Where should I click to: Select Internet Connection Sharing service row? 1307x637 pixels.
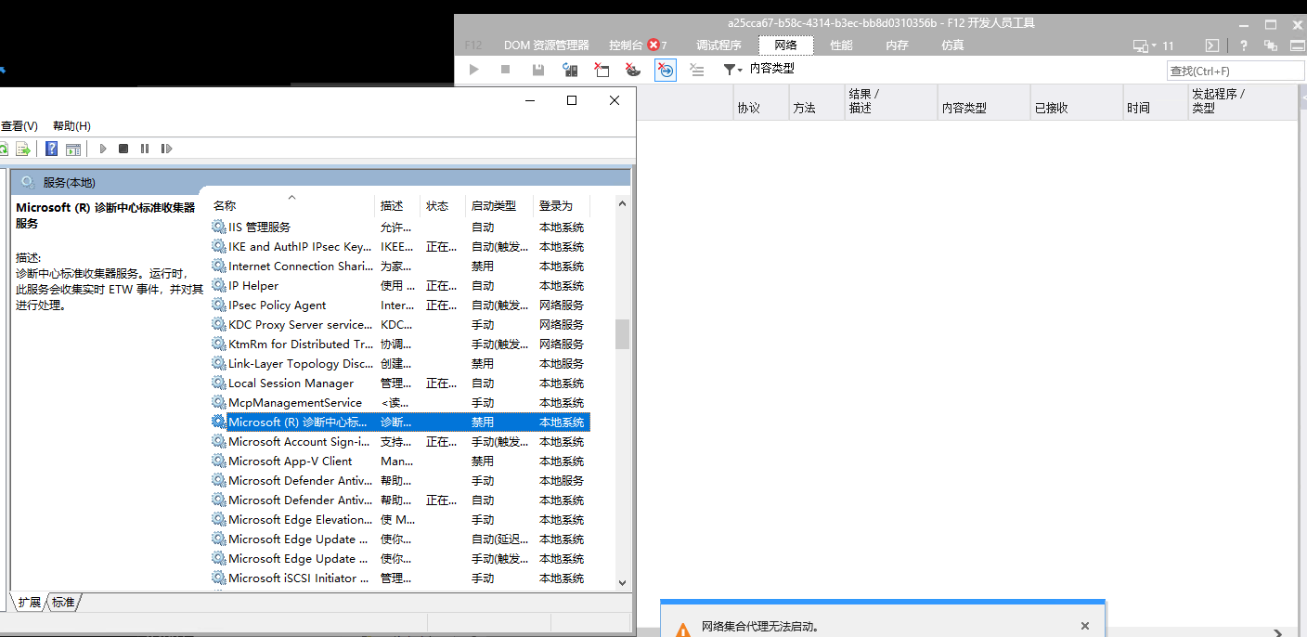400,266
